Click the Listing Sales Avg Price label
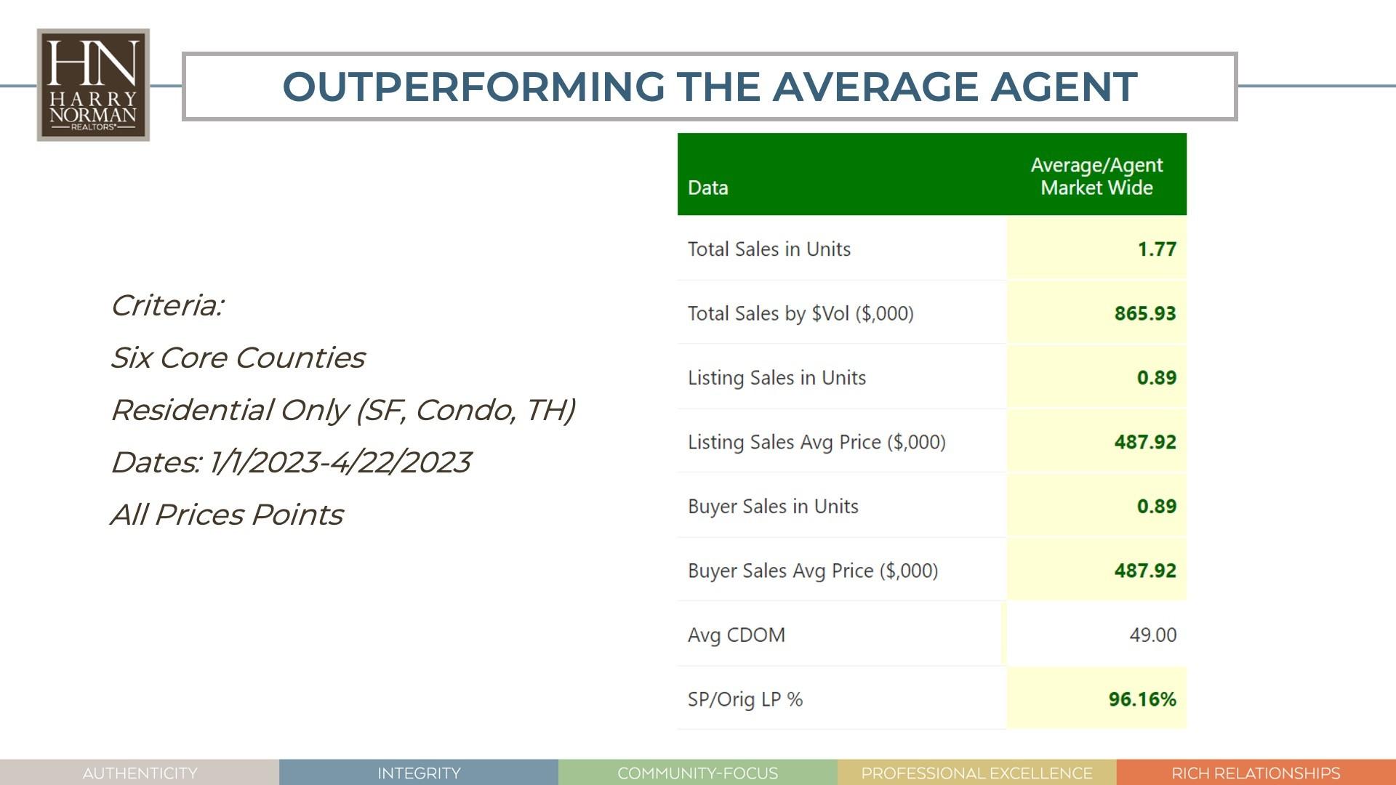 816,442
